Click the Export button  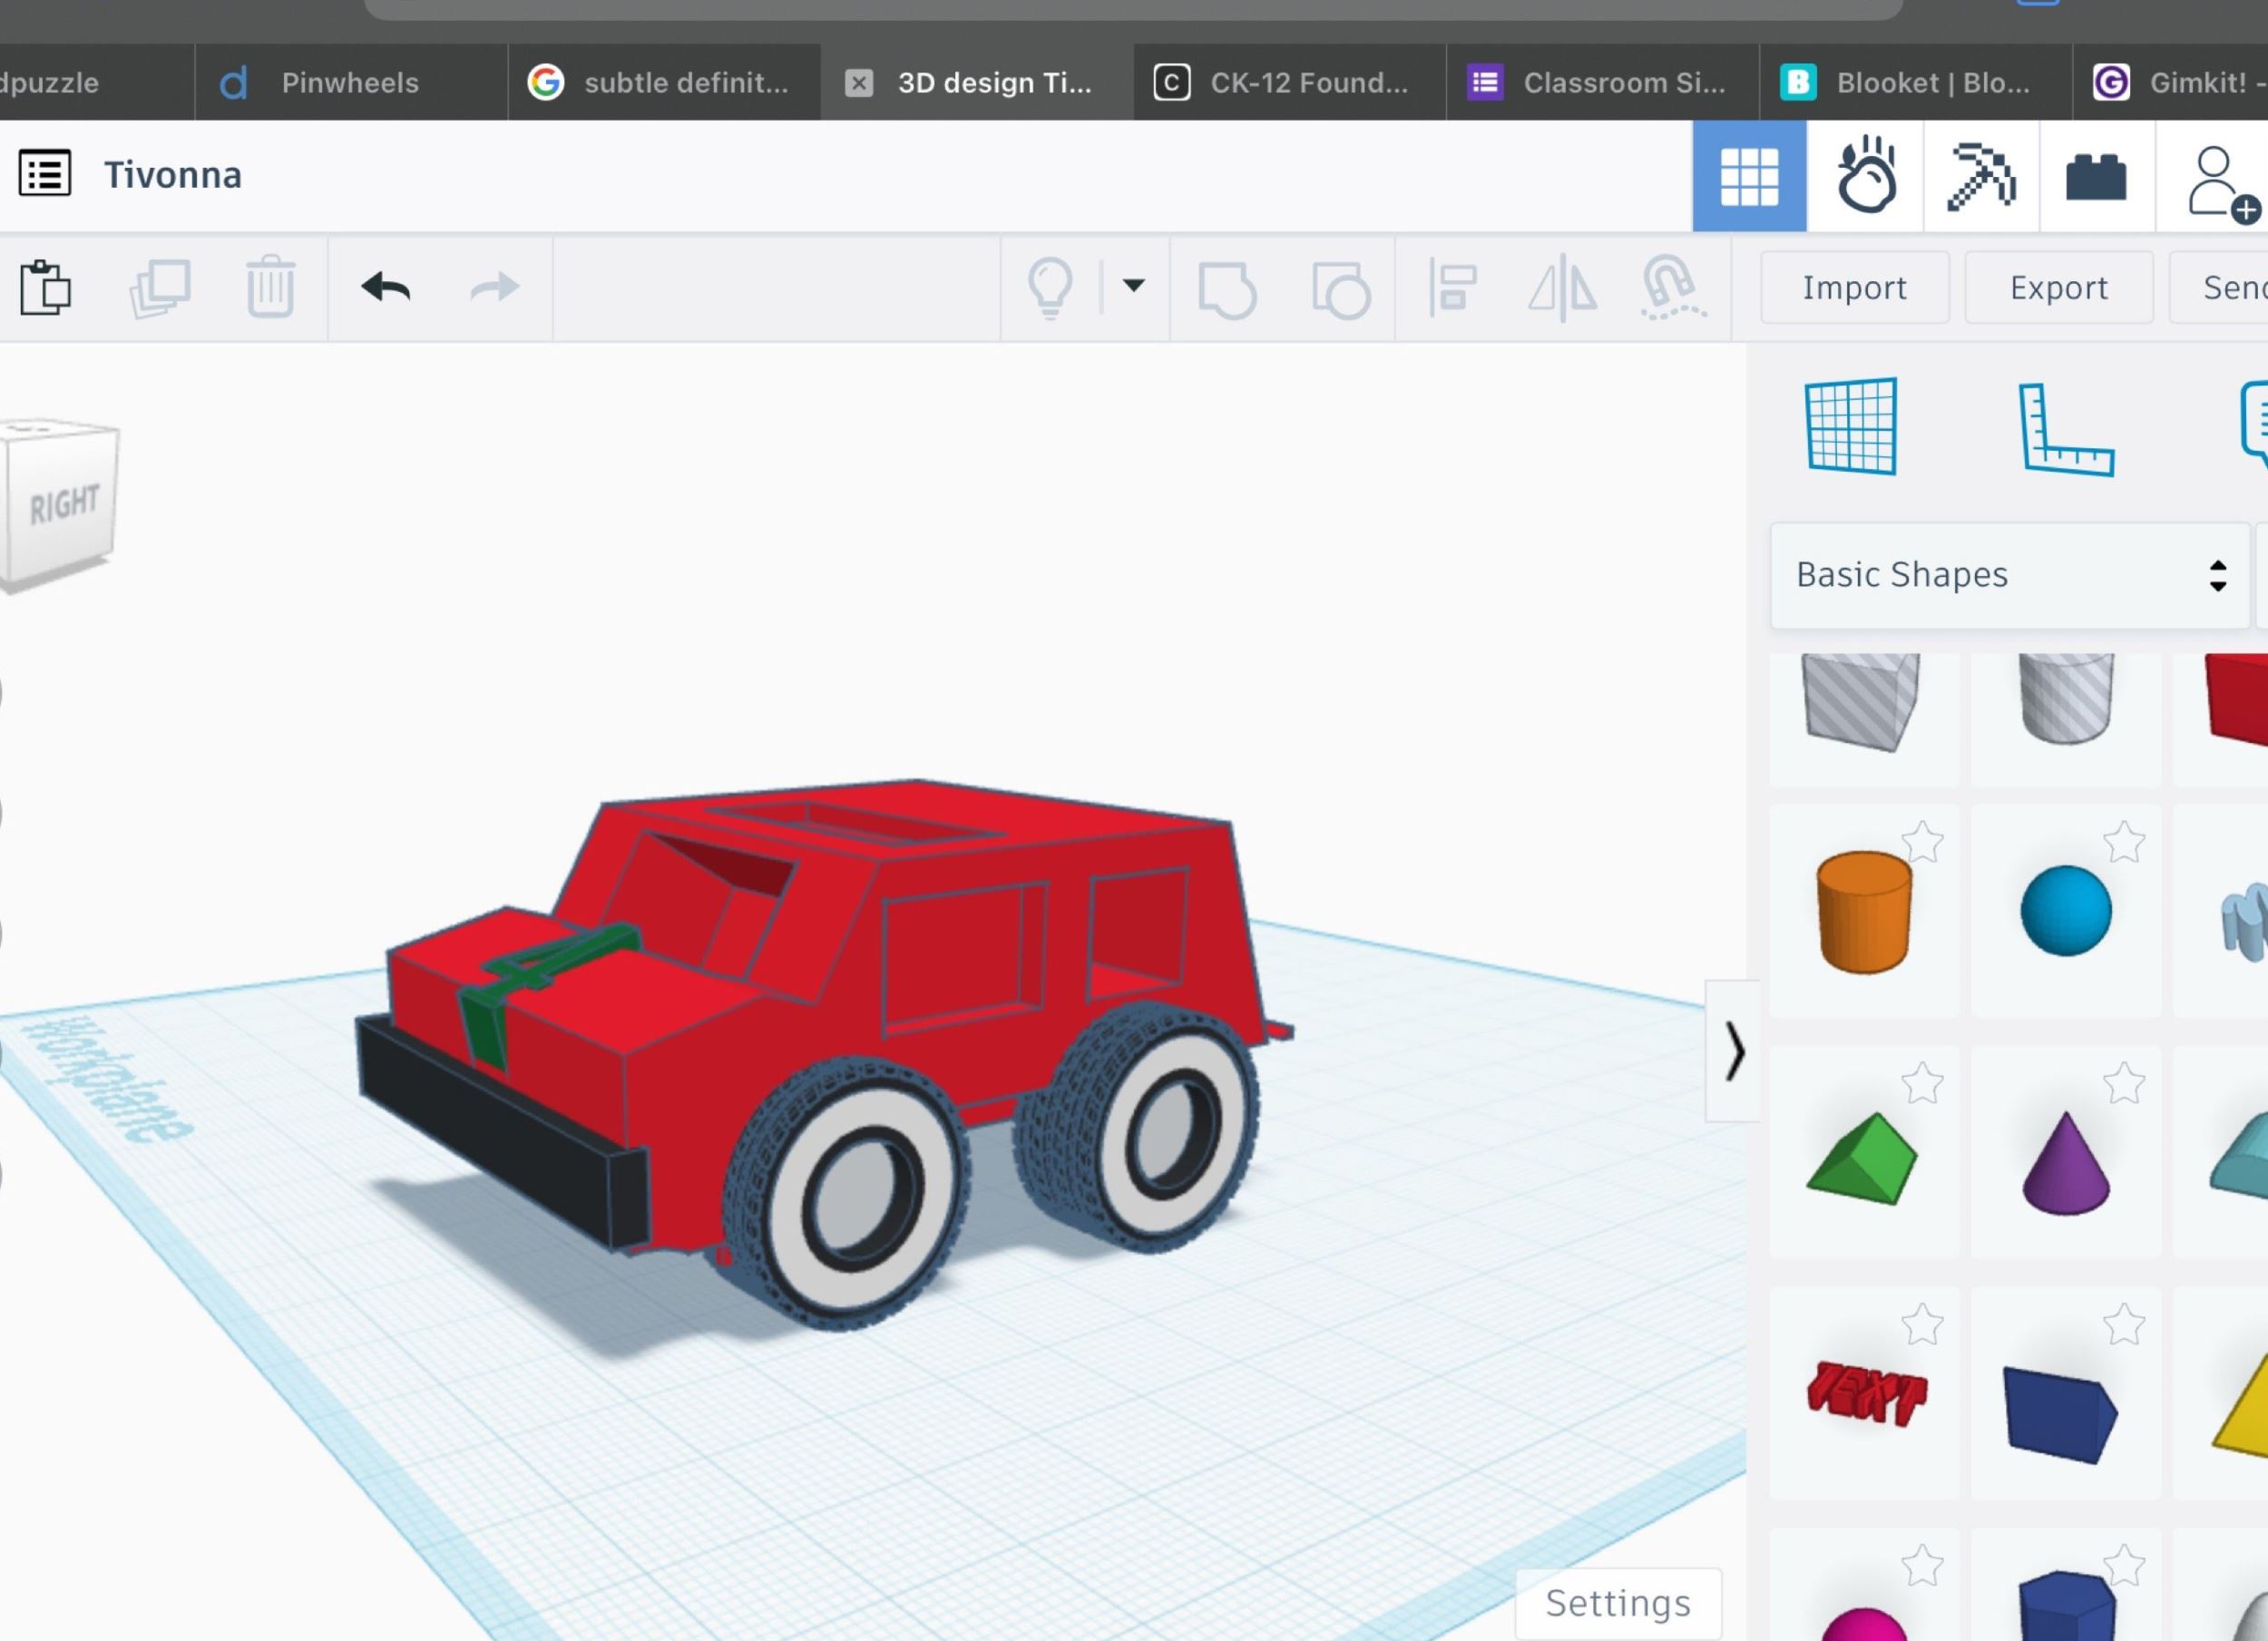(2058, 288)
